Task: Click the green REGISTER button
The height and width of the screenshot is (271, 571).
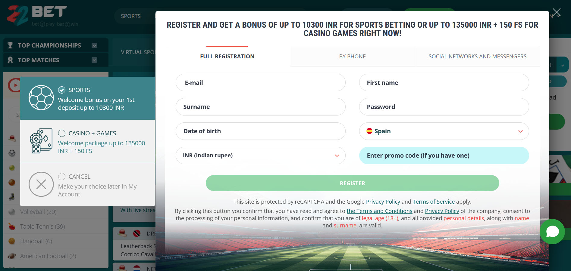Action: pos(352,183)
